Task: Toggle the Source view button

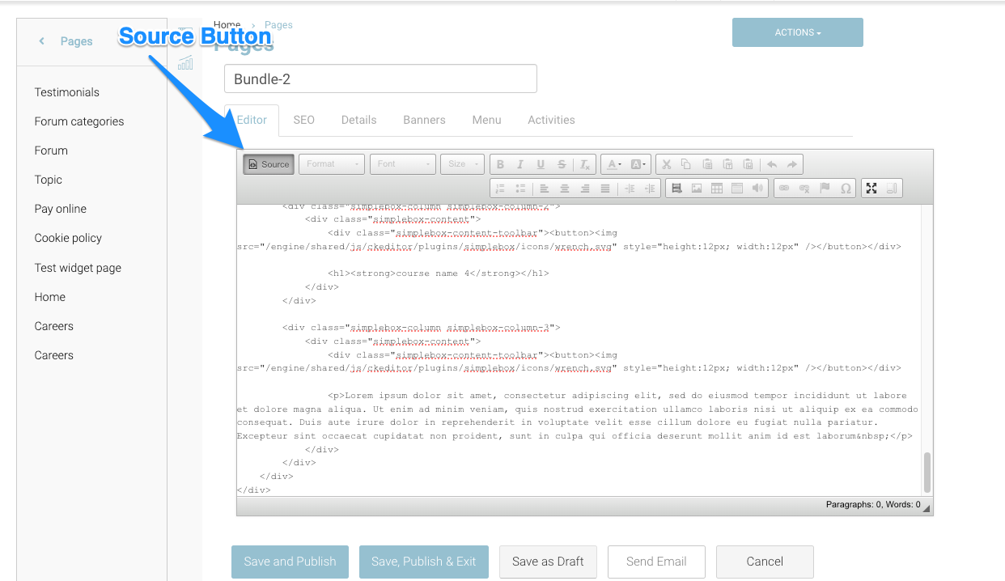Action: pyautogui.click(x=268, y=164)
